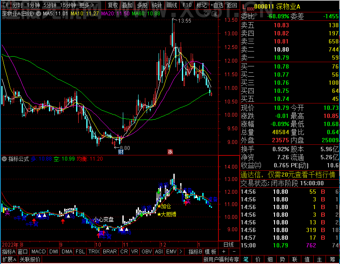
Task: Select the 指标B tab
Action: click(x=195, y=251)
